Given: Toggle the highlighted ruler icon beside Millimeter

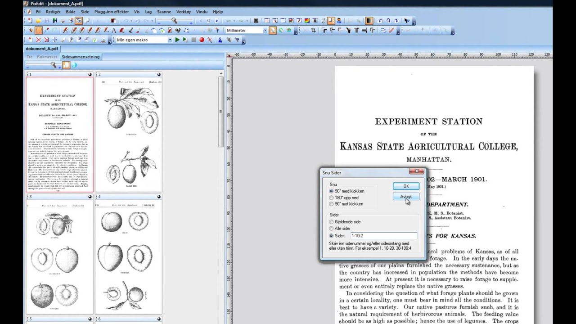Looking at the screenshot, I should click(x=273, y=30).
